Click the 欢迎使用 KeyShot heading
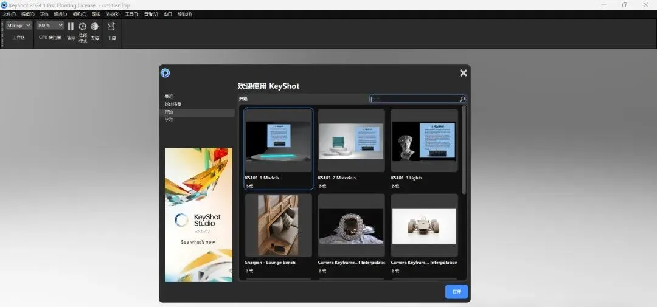 pos(269,86)
